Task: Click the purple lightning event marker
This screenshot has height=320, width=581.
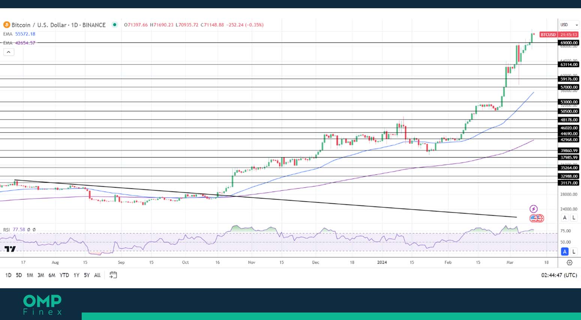Action: pyautogui.click(x=533, y=209)
